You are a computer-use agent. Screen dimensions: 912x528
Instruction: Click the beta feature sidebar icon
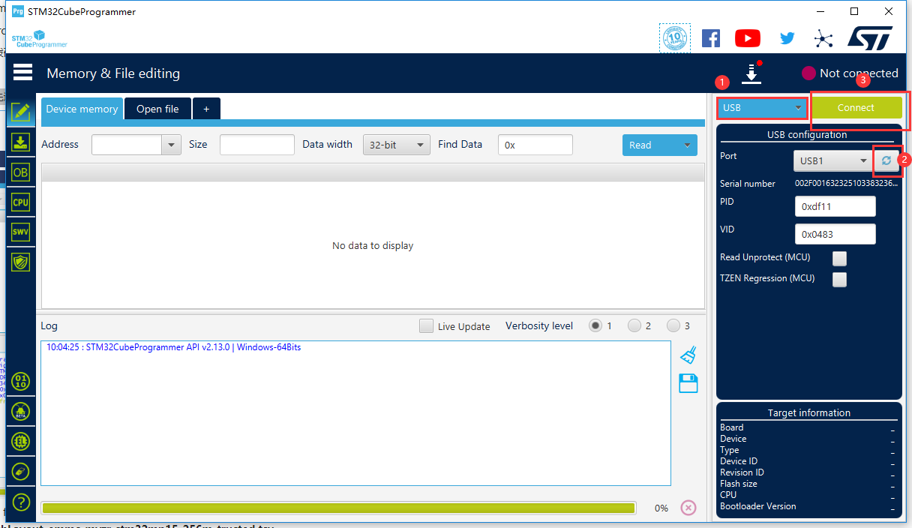[21, 411]
